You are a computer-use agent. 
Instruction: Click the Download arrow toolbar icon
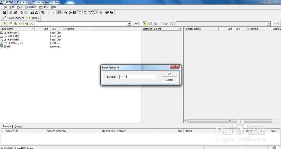[49, 12]
